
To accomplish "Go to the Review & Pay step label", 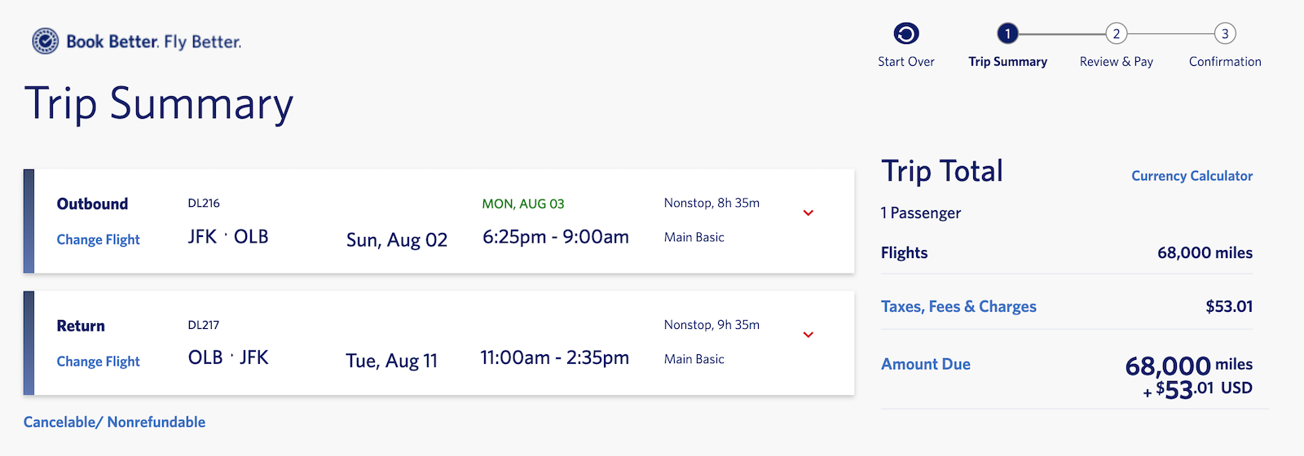I will 1117,62.
